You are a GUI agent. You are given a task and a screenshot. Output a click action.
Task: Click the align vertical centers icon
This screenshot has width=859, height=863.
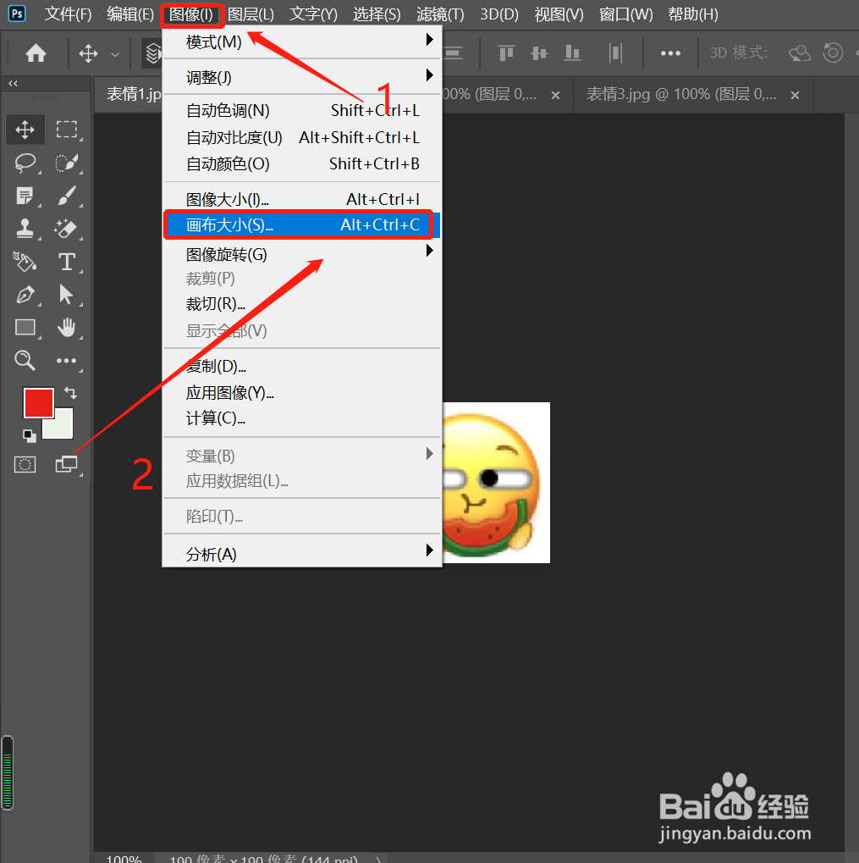tap(539, 53)
